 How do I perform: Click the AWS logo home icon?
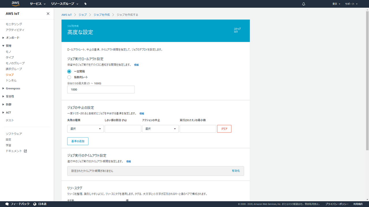(16, 4)
